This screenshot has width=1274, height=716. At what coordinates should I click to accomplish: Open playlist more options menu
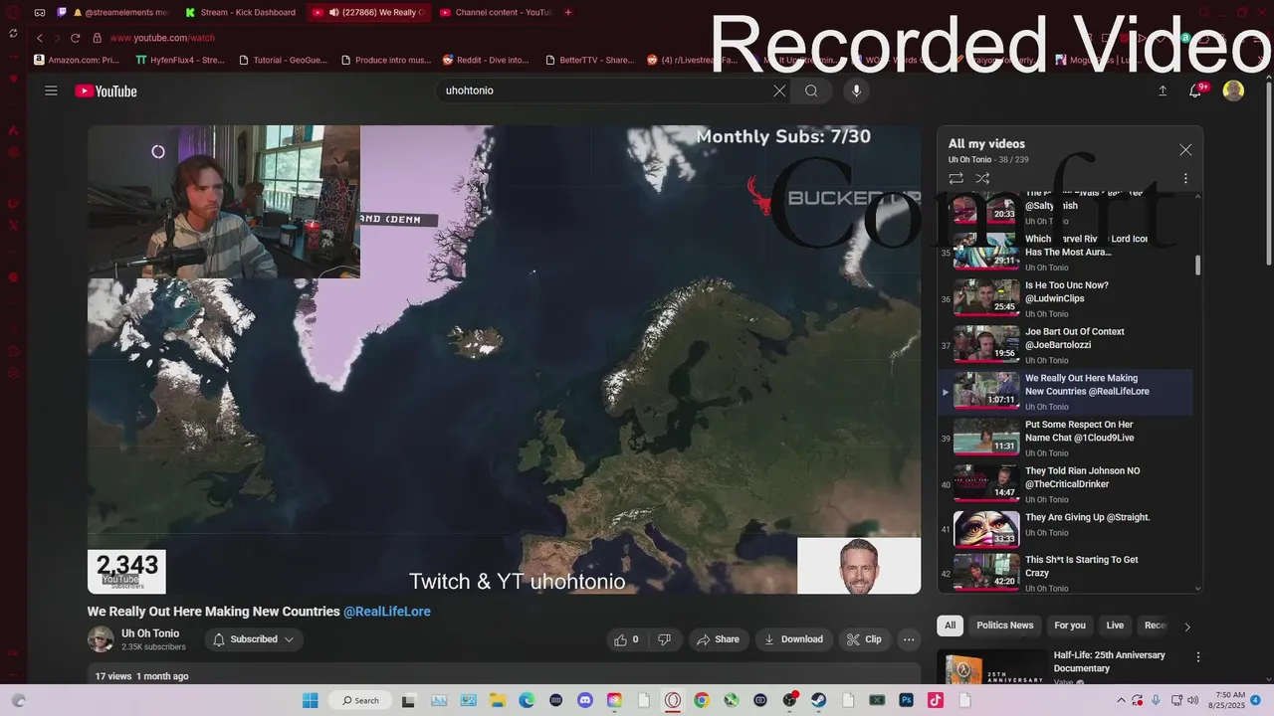pos(1185,178)
